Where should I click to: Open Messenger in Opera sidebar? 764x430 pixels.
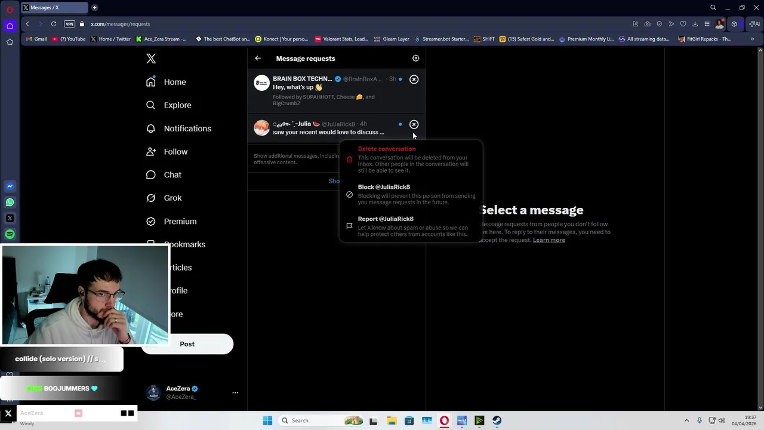10,186
